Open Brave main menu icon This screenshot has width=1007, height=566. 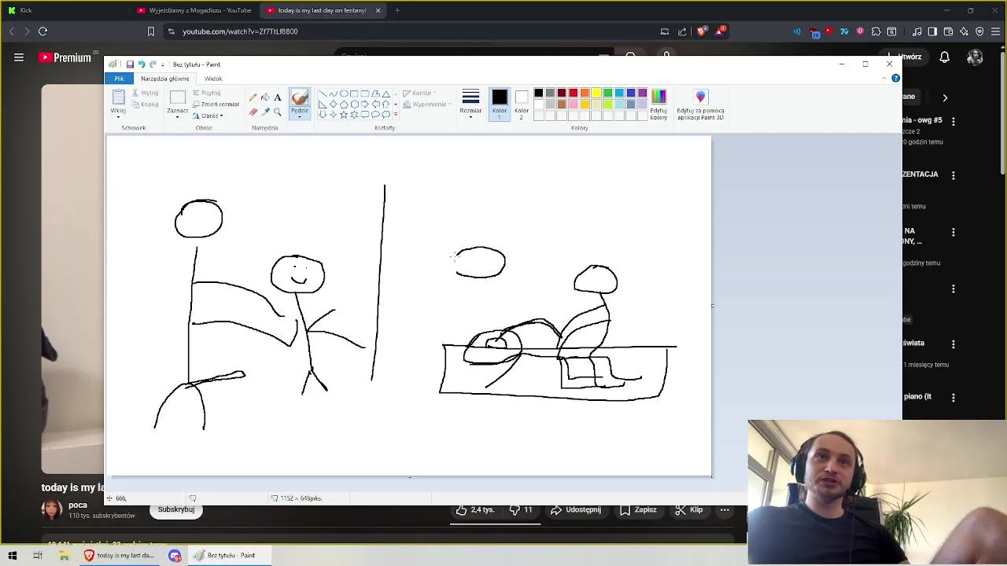[996, 31]
